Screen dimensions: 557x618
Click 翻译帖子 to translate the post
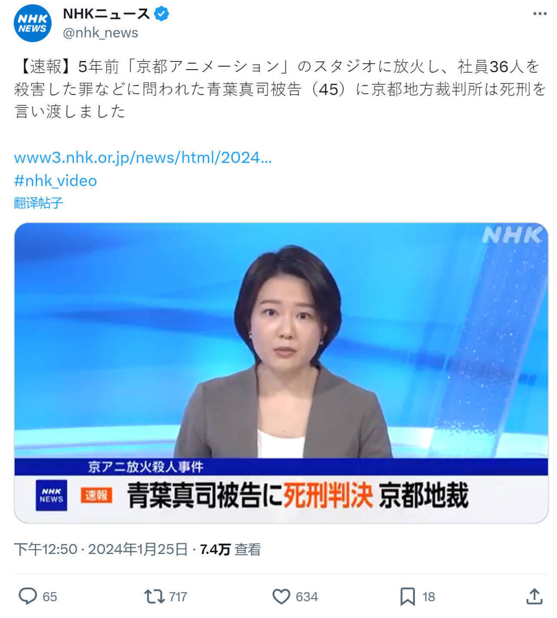[x=38, y=203]
